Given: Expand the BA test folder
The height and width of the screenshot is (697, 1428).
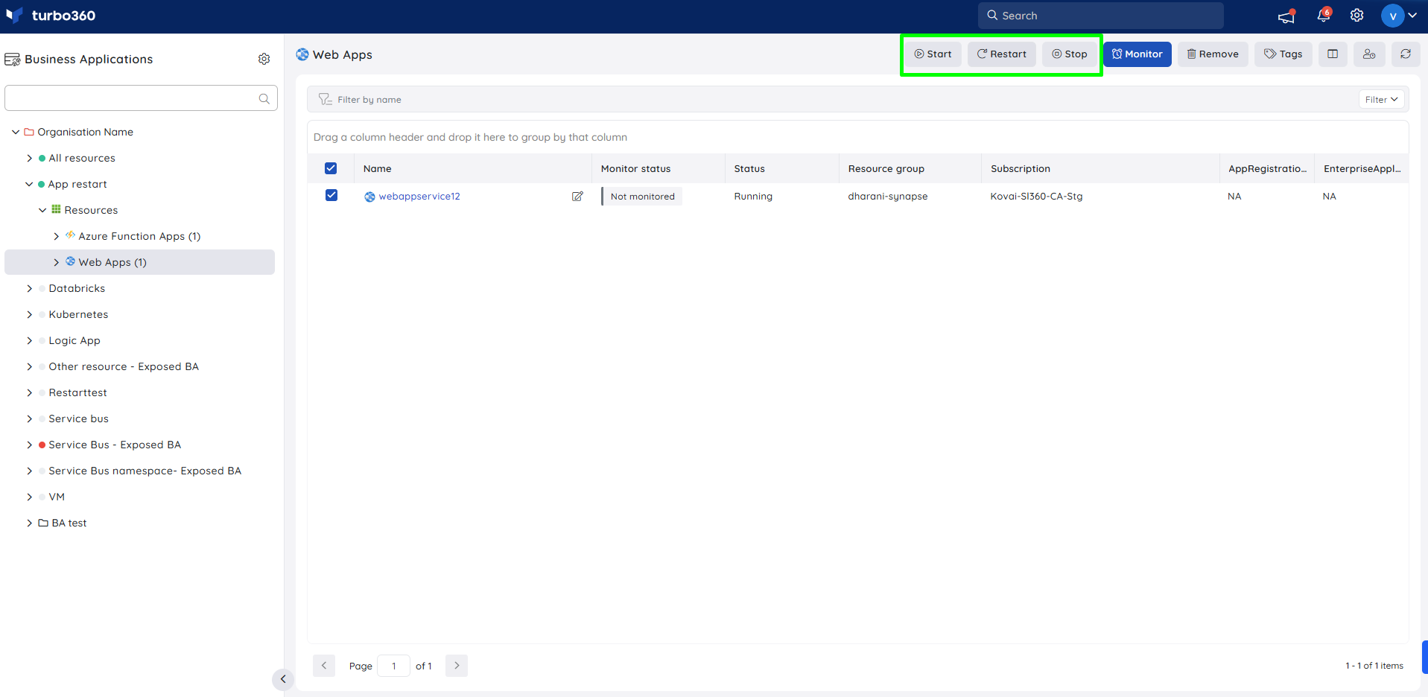Looking at the screenshot, I should coord(30,523).
